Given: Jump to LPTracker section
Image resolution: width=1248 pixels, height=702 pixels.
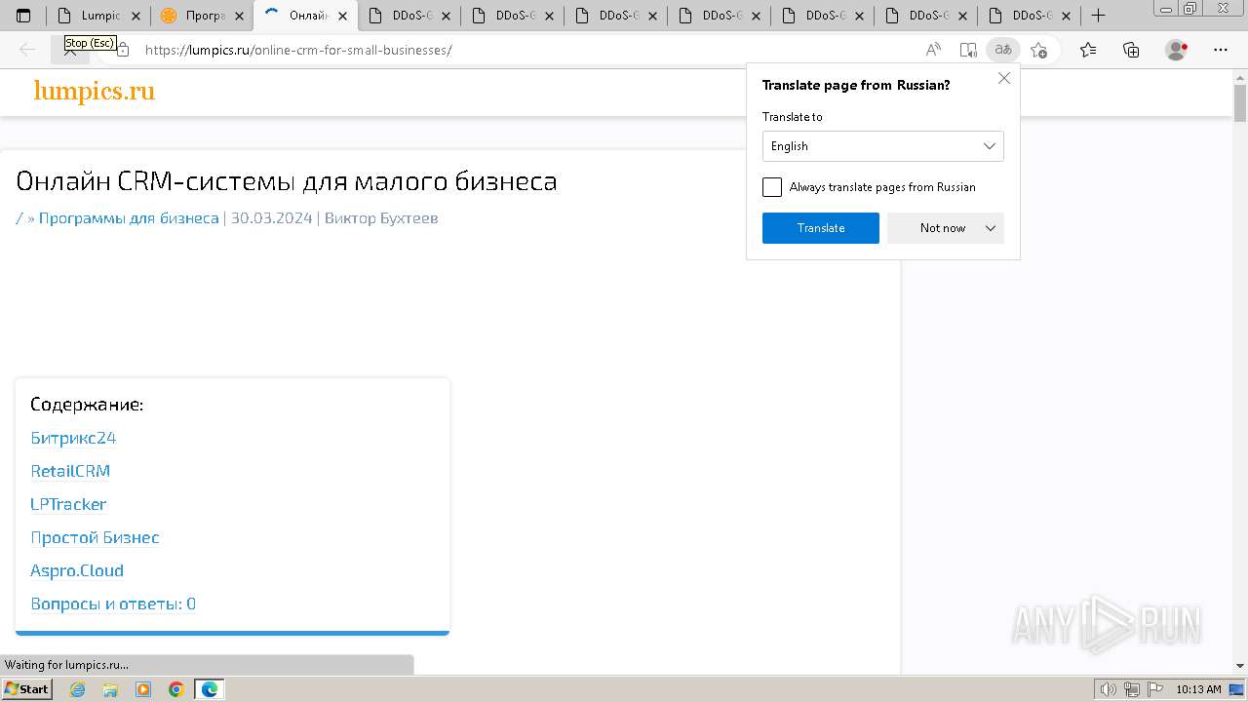Looking at the screenshot, I should pos(68,504).
